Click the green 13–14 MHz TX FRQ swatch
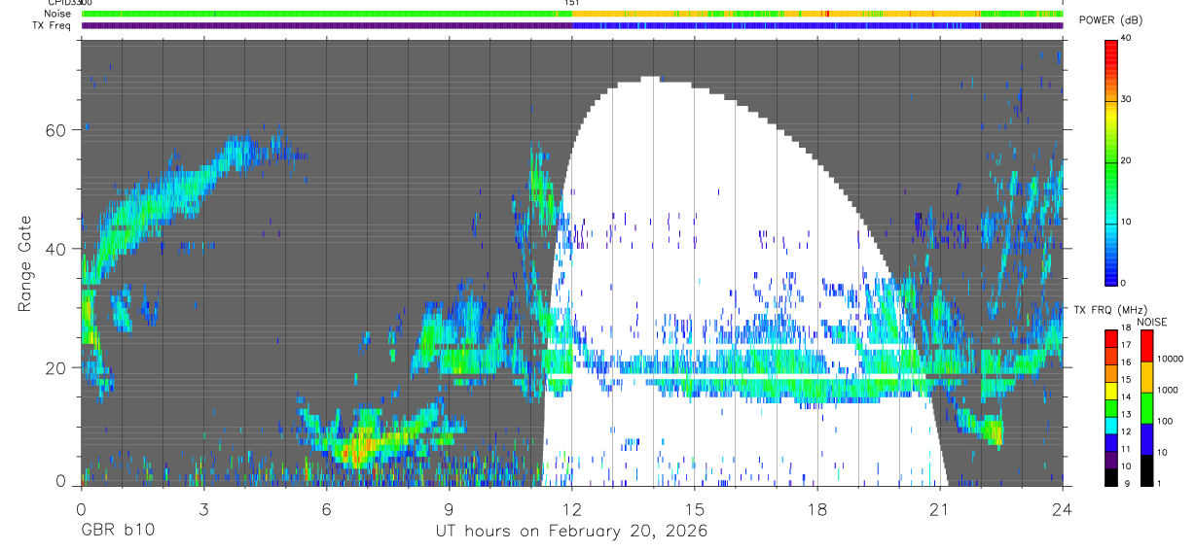 click(1110, 407)
